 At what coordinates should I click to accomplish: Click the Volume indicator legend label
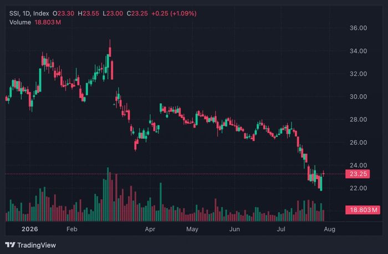pyautogui.click(x=21, y=22)
